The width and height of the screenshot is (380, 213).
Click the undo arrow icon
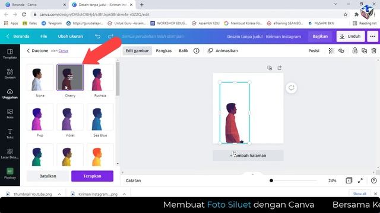[97, 36]
